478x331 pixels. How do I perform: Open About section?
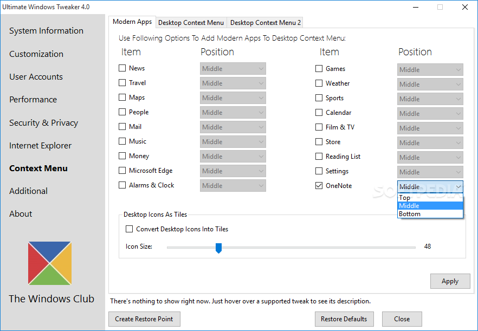coord(21,214)
